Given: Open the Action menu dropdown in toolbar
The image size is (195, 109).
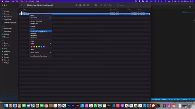Looking at the screenshot, I should click(110, 5).
